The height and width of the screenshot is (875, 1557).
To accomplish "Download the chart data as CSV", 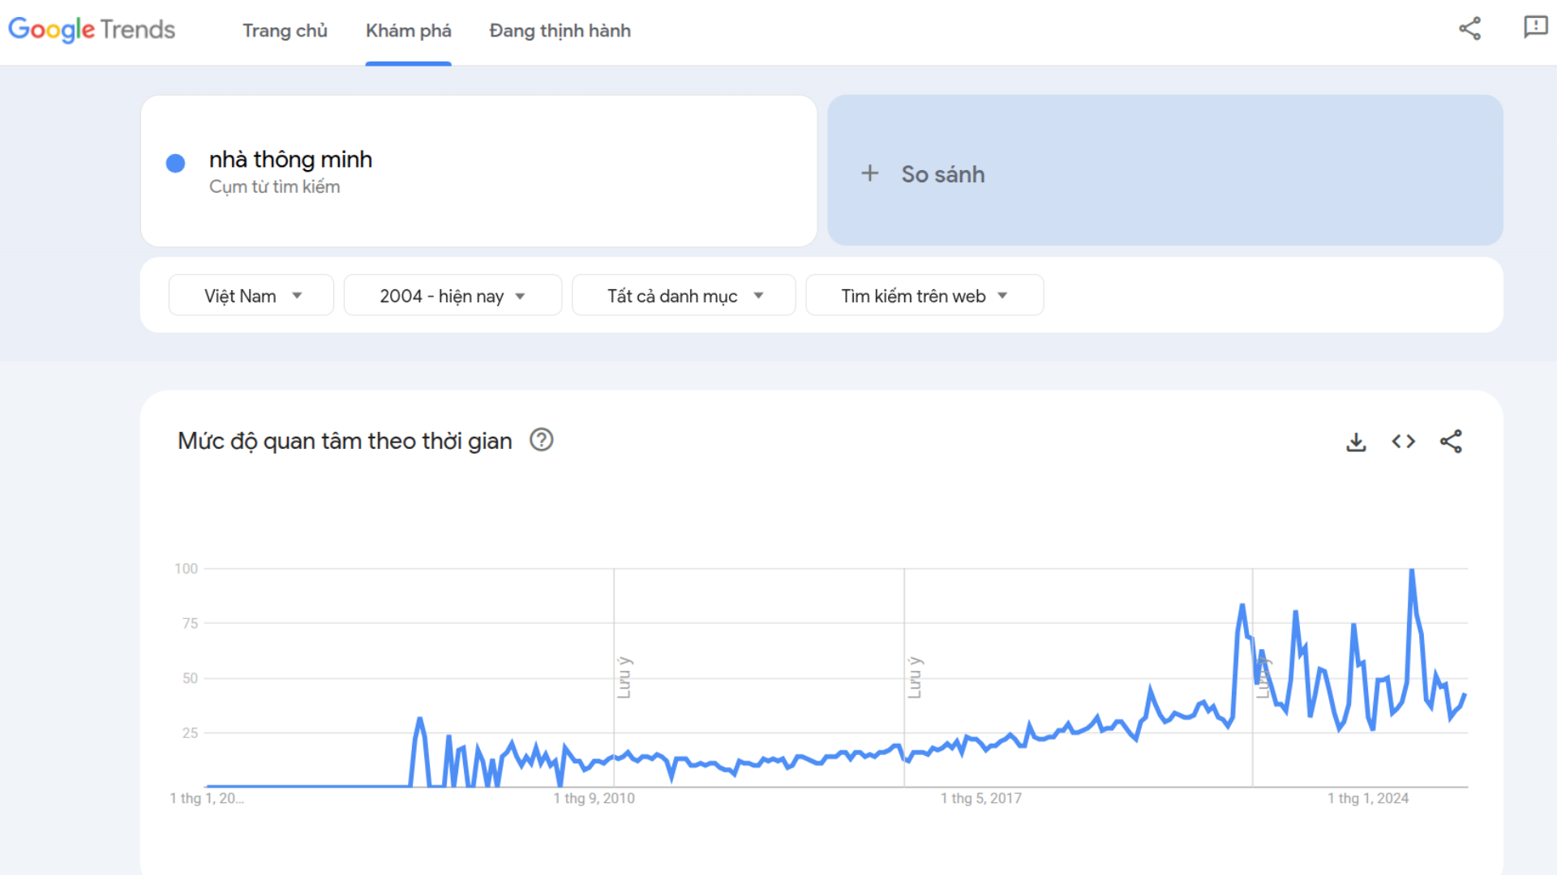I will pyautogui.click(x=1356, y=442).
